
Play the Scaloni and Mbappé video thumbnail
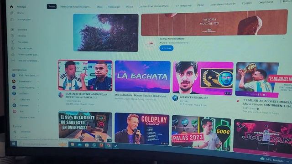[x=85, y=75]
